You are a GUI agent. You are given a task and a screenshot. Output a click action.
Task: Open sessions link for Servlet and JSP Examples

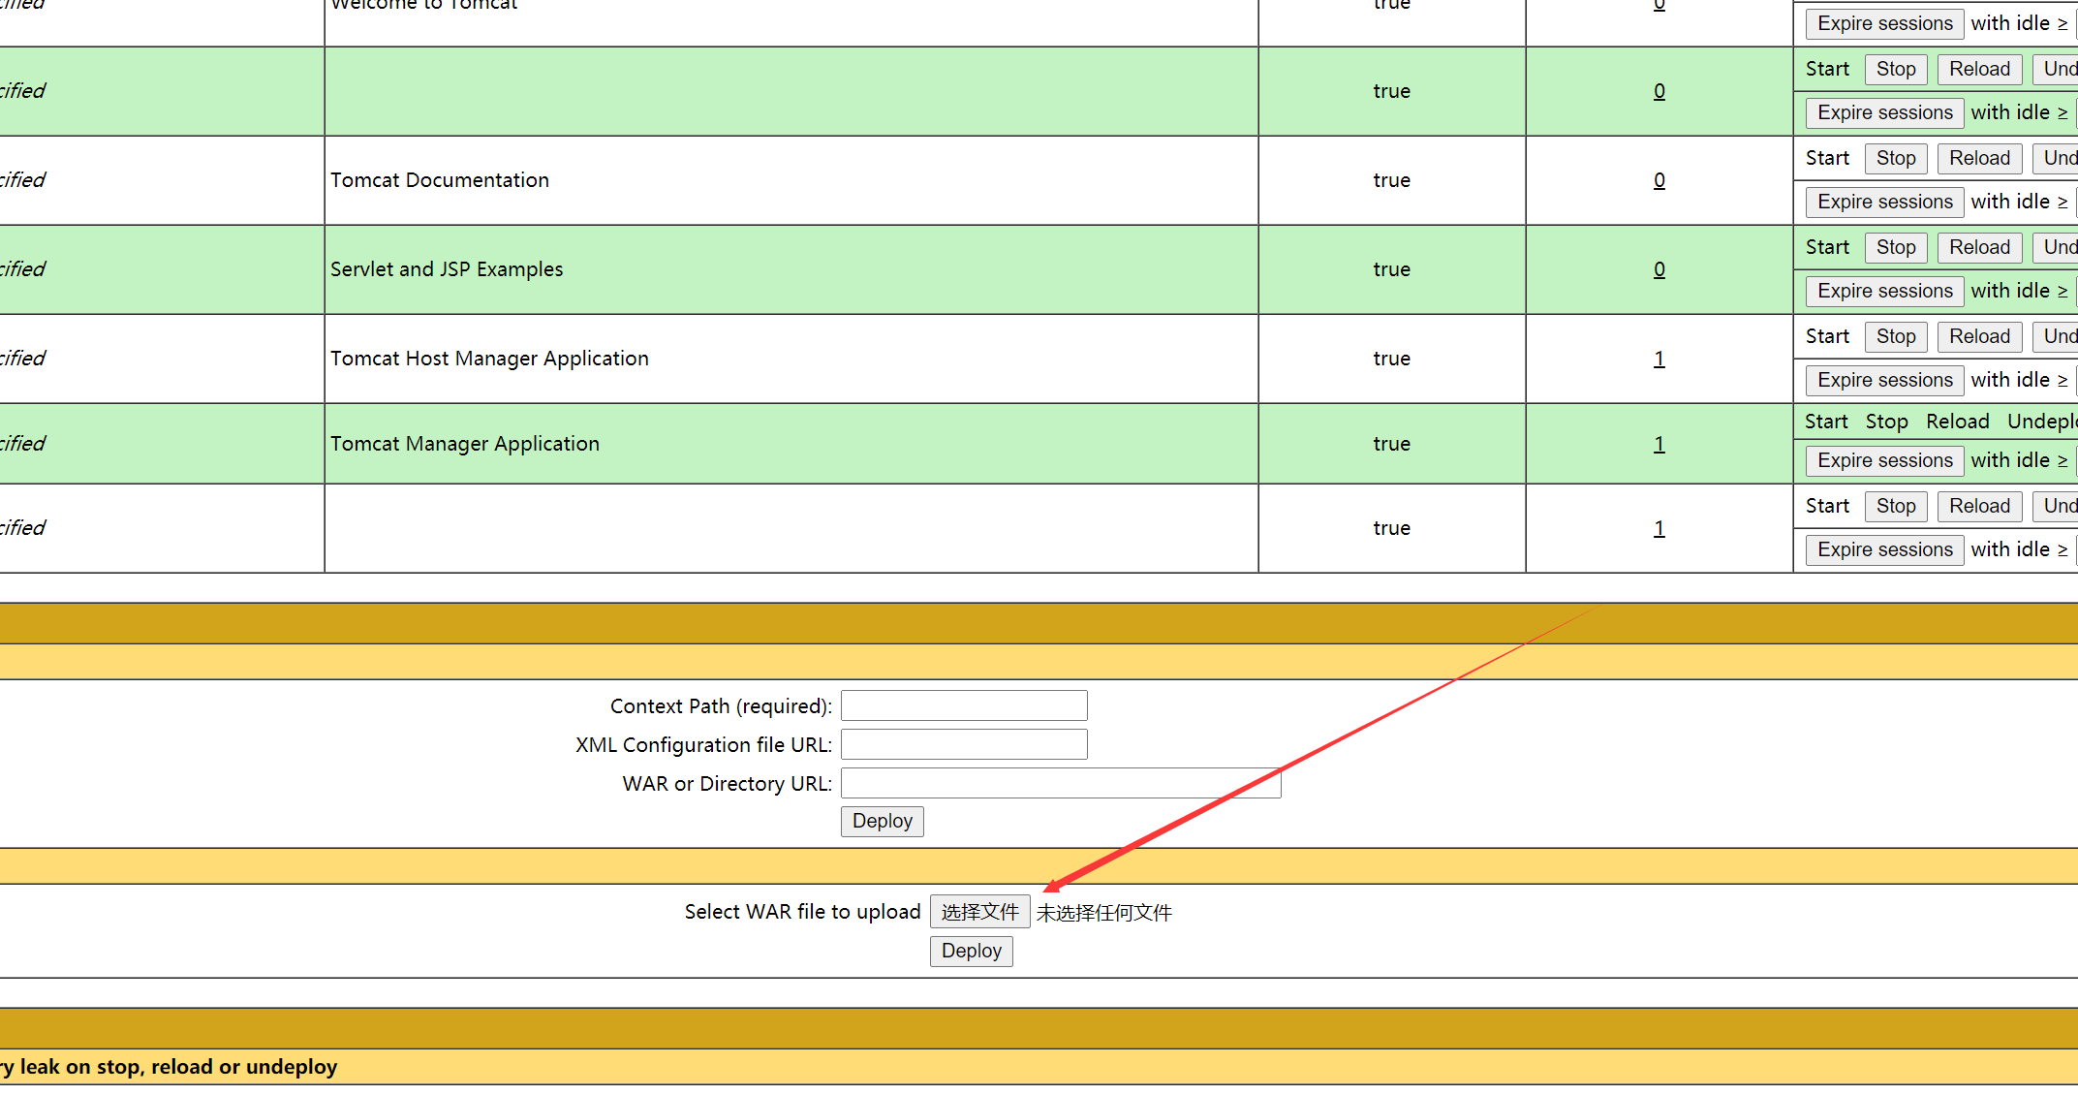1659,269
